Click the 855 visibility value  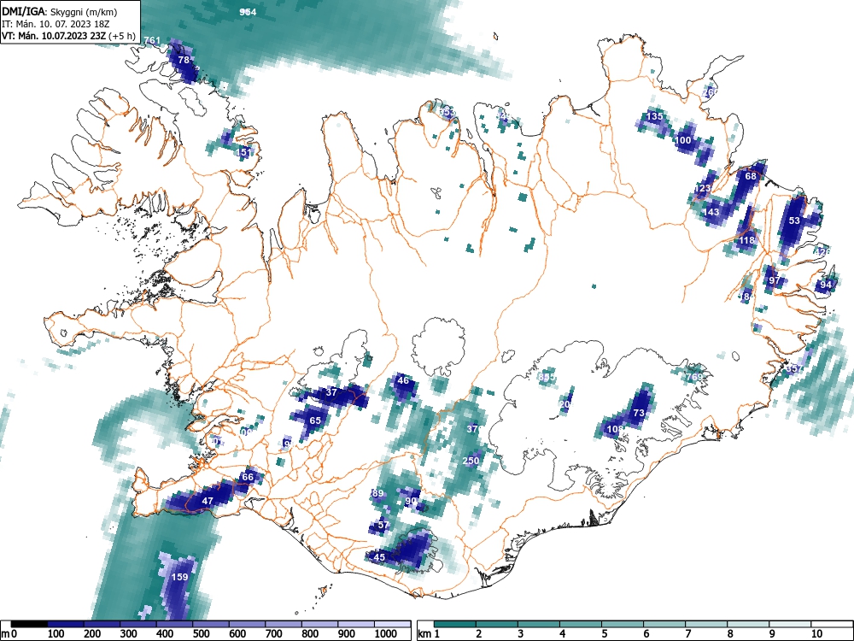(x=547, y=377)
